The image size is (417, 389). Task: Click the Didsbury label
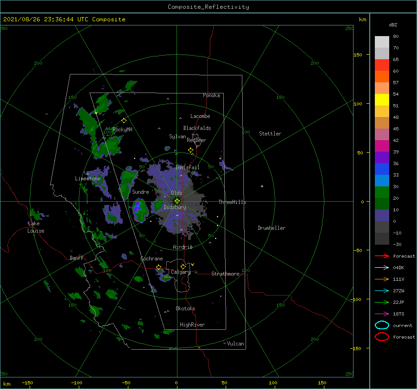coord(175,207)
